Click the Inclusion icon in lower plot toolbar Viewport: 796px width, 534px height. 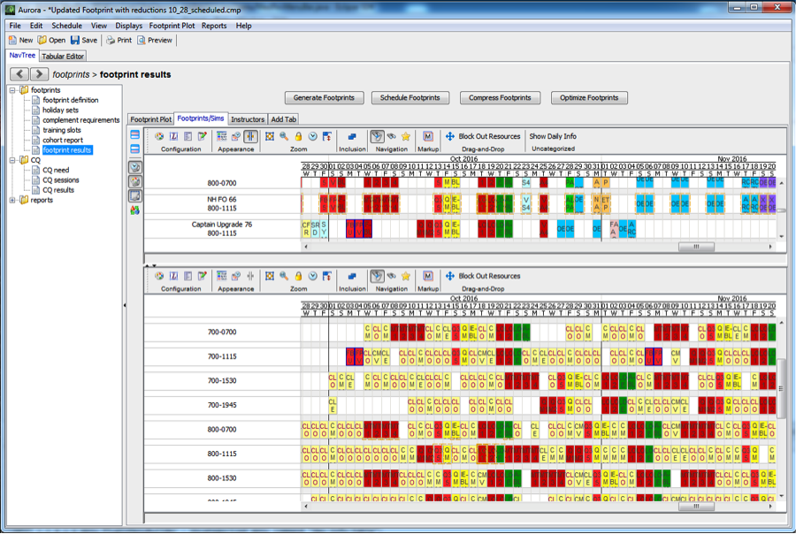pyautogui.click(x=352, y=276)
